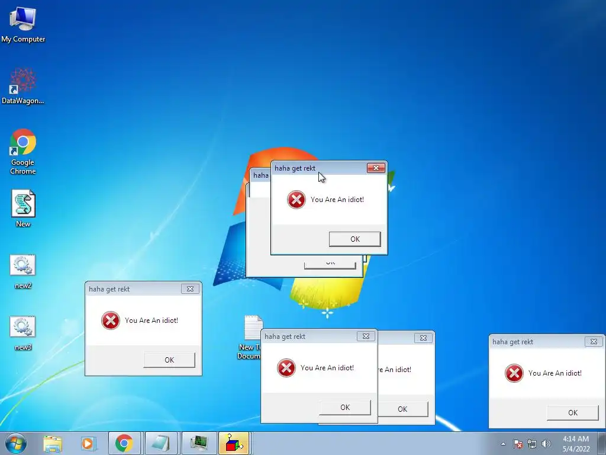Select the new3 batch file icon
The height and width of the screenshot is (455, 606).
click(x=23, y=333)
